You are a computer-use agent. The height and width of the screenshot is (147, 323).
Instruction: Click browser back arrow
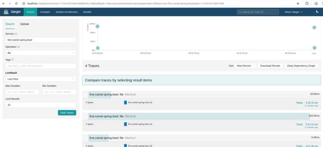[x=3, y=3]
